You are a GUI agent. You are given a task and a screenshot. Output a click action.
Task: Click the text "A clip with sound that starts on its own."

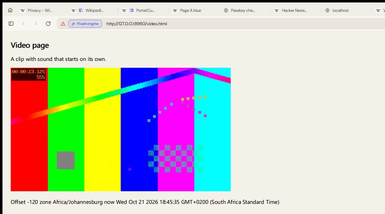pos(58,59)
